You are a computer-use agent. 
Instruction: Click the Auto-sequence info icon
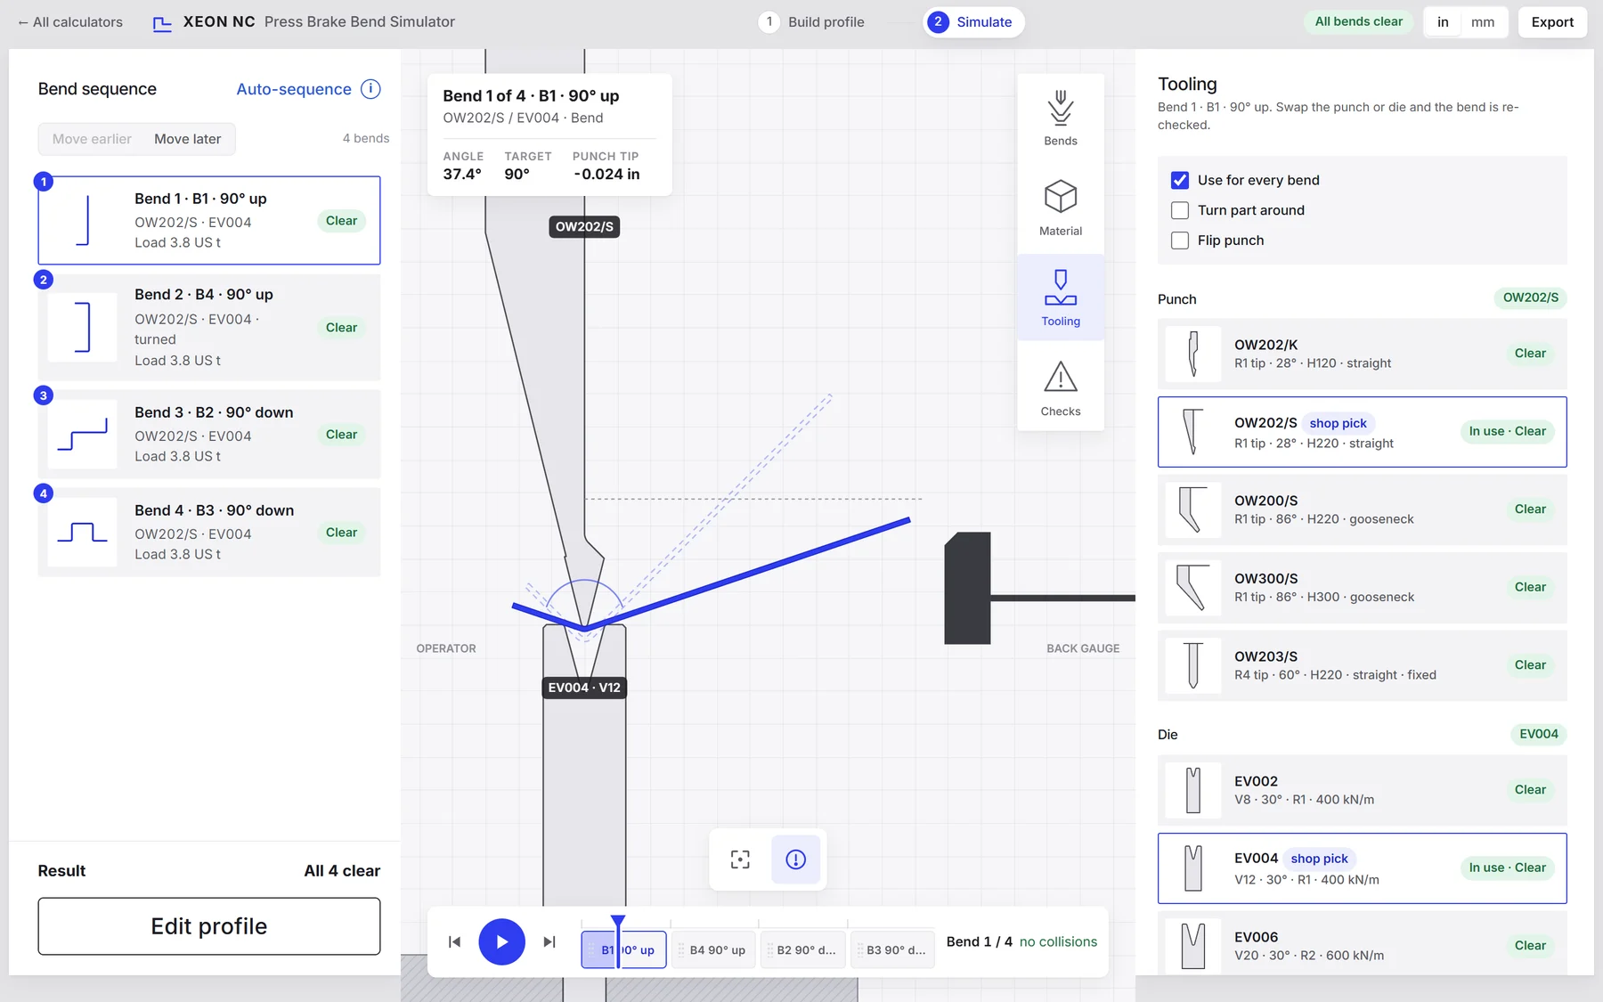[x=370, y=89]
